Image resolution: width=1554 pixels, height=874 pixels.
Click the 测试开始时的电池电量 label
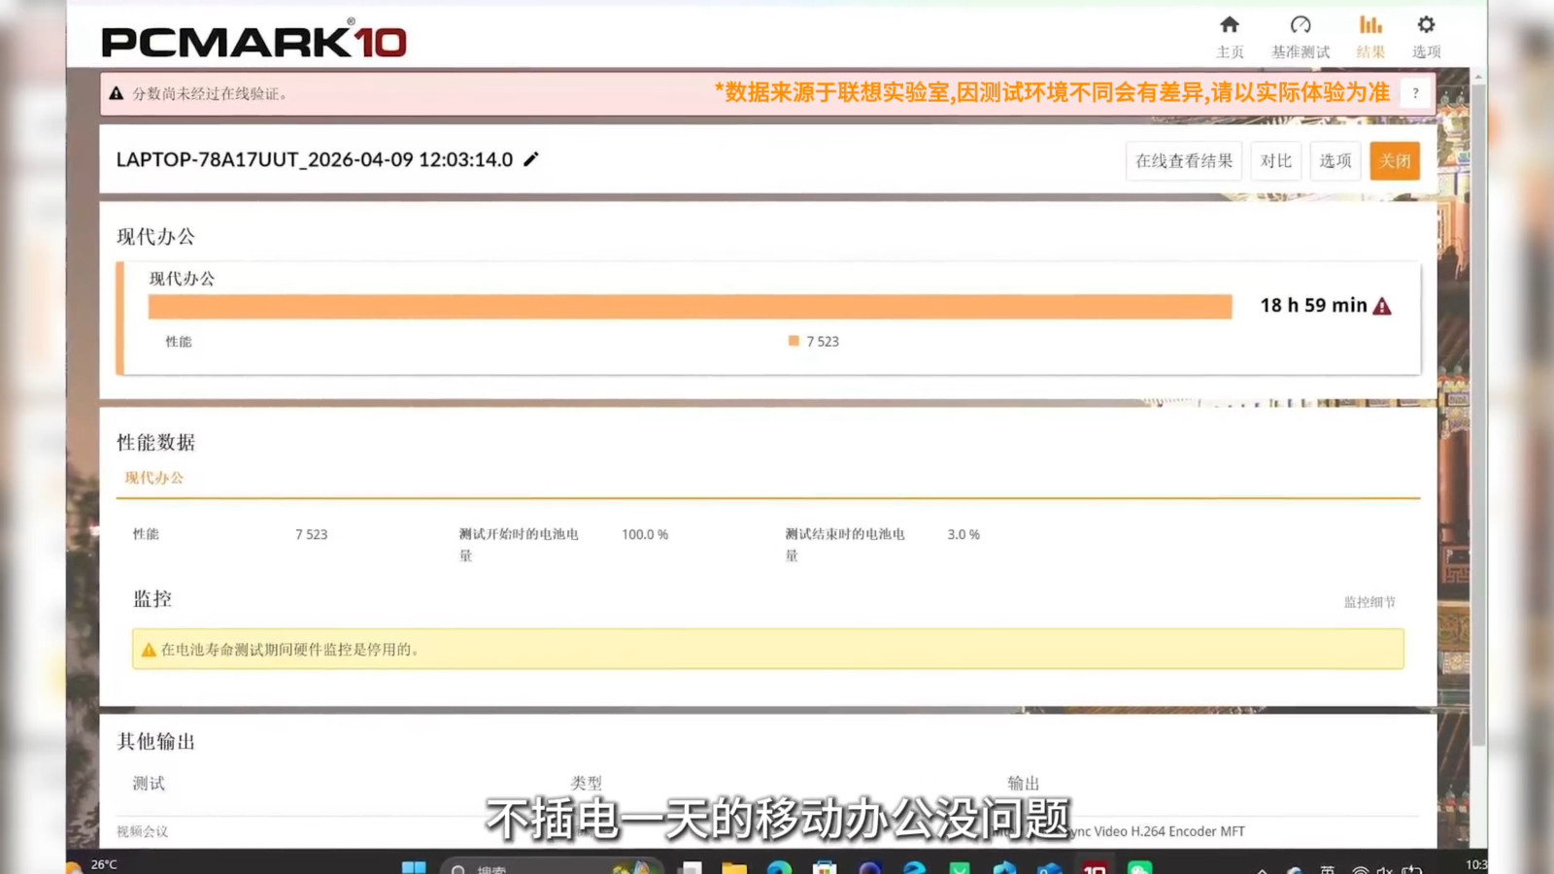(519, 545)
